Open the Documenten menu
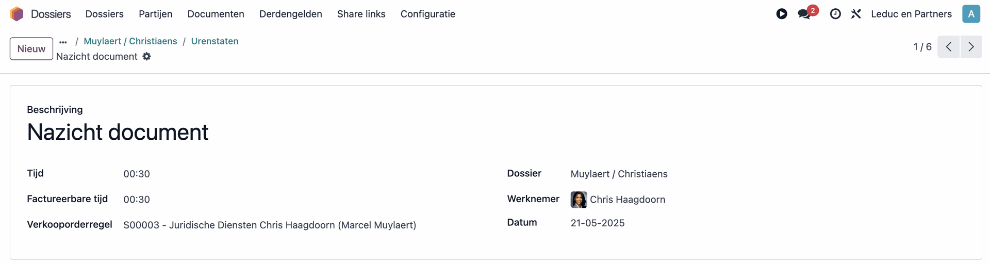 tap(216, 14)
